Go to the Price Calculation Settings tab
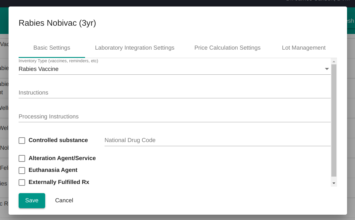The width and height of the screenshot is (355, 220). tap(227, 48)
